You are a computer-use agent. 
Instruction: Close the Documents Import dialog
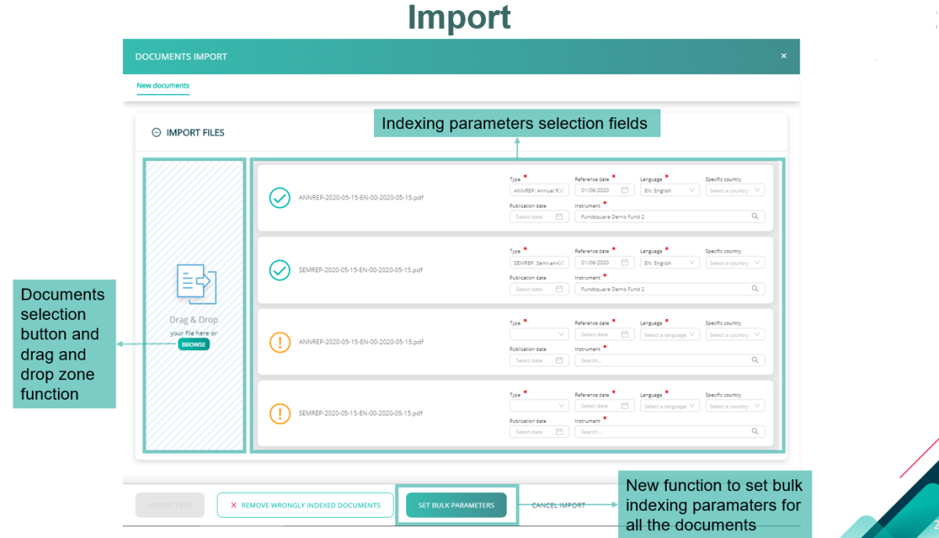point(784,56)
